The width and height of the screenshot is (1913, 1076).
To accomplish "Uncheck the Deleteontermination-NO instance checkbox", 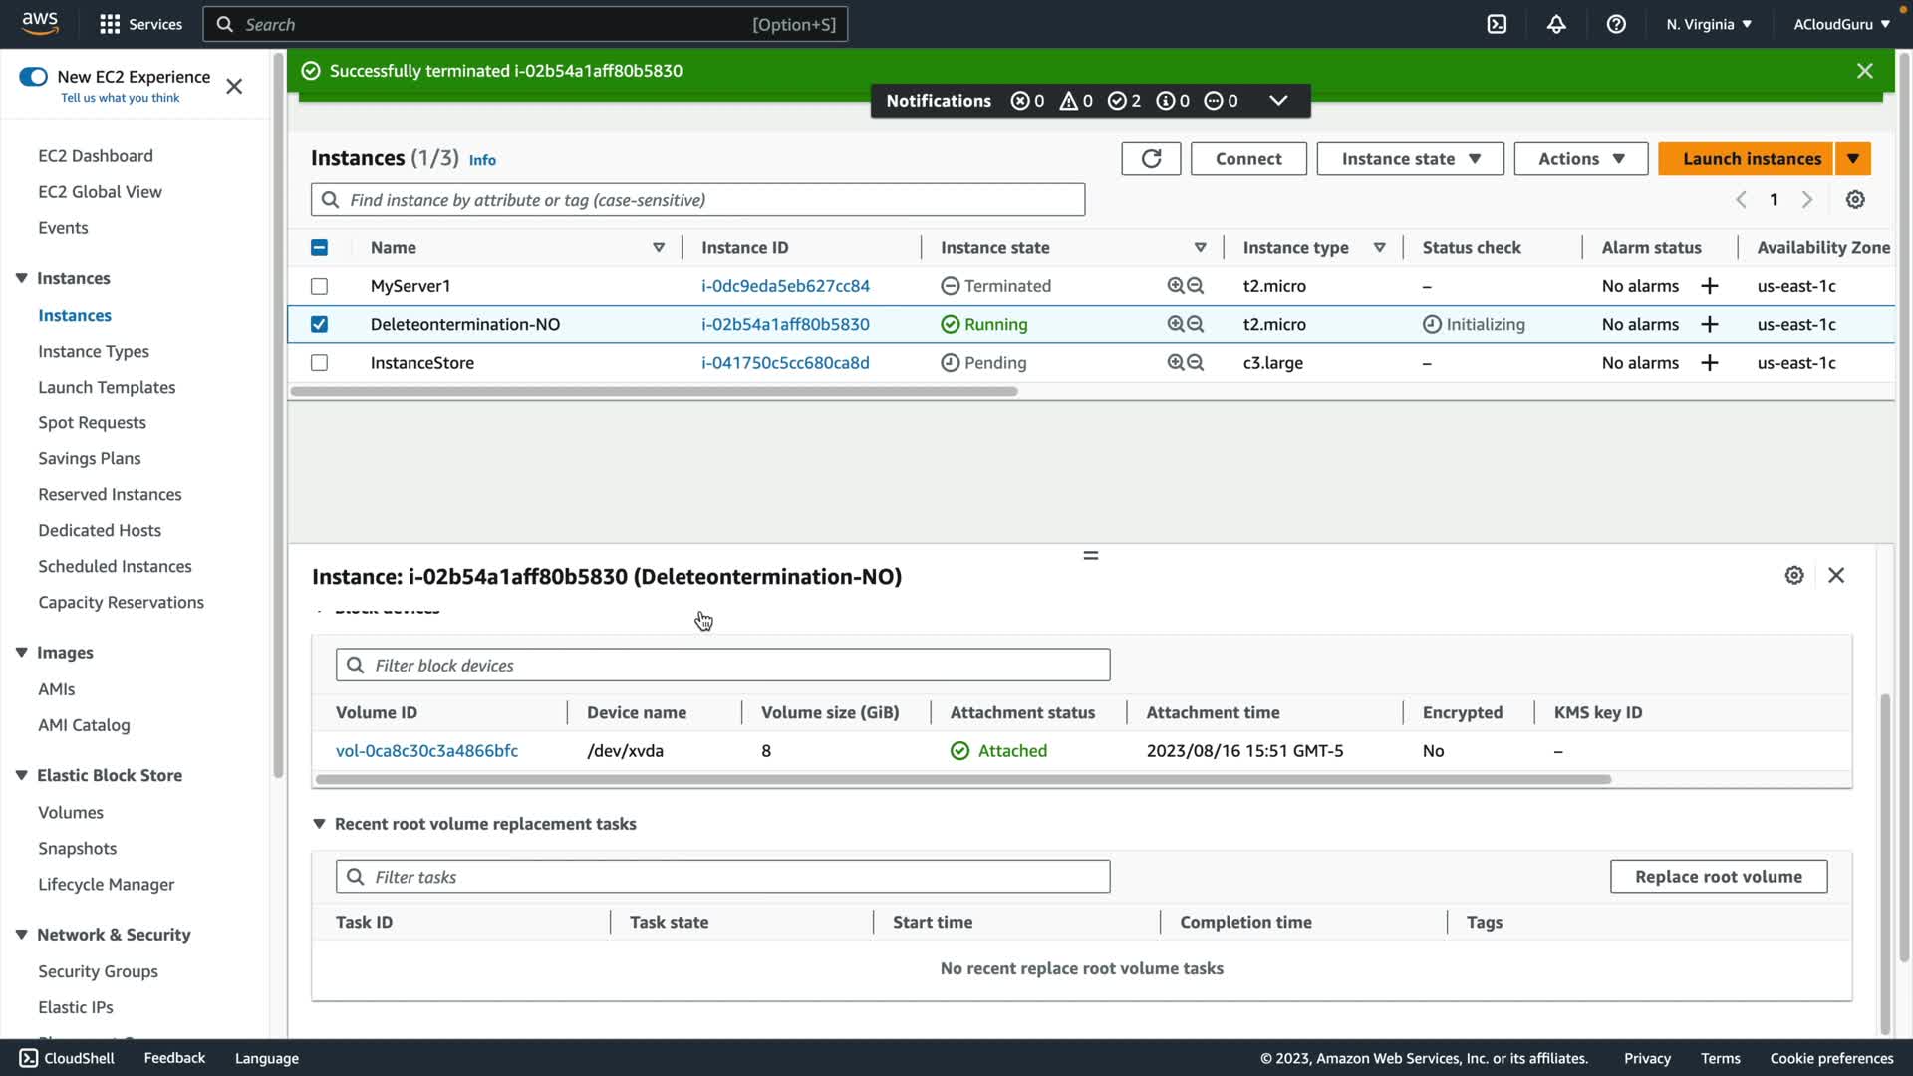I will click(319, 325).
